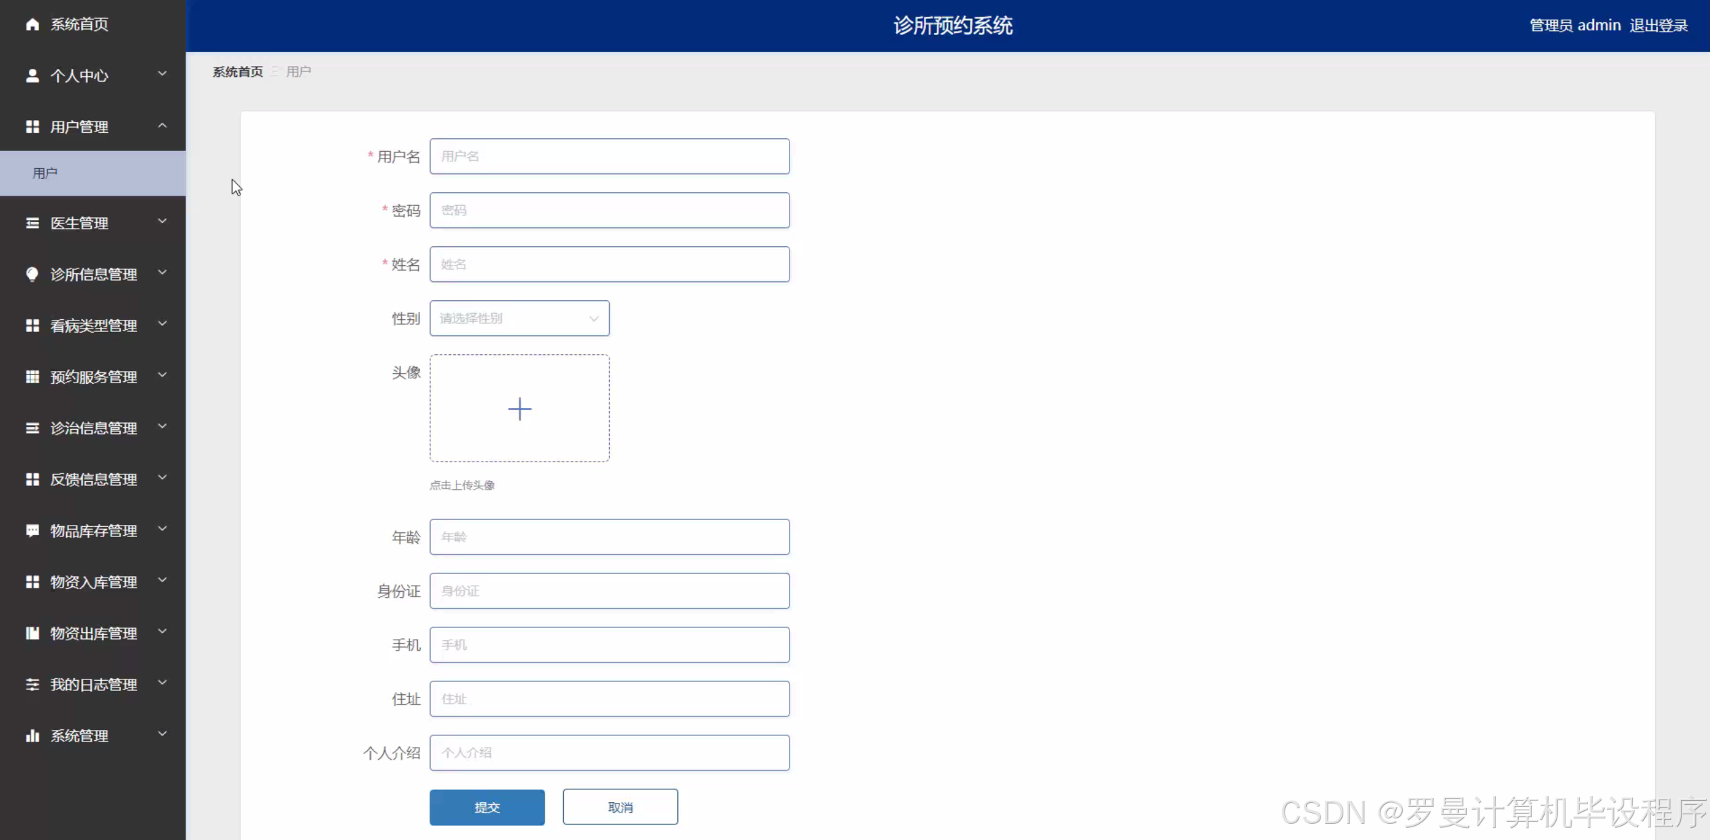Click the lightbulb icon for 诊所信息管理
Viewport: 1710px width, 840px height.
(32, 274)
